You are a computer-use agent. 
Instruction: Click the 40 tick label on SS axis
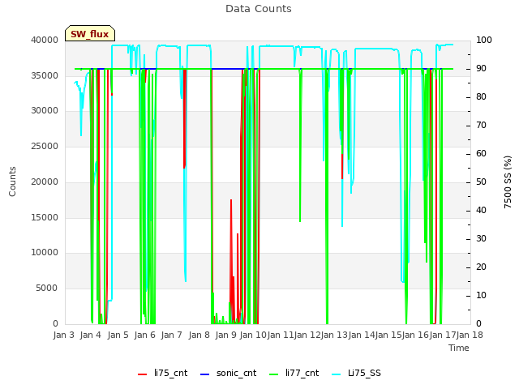(x=481, y=211)
